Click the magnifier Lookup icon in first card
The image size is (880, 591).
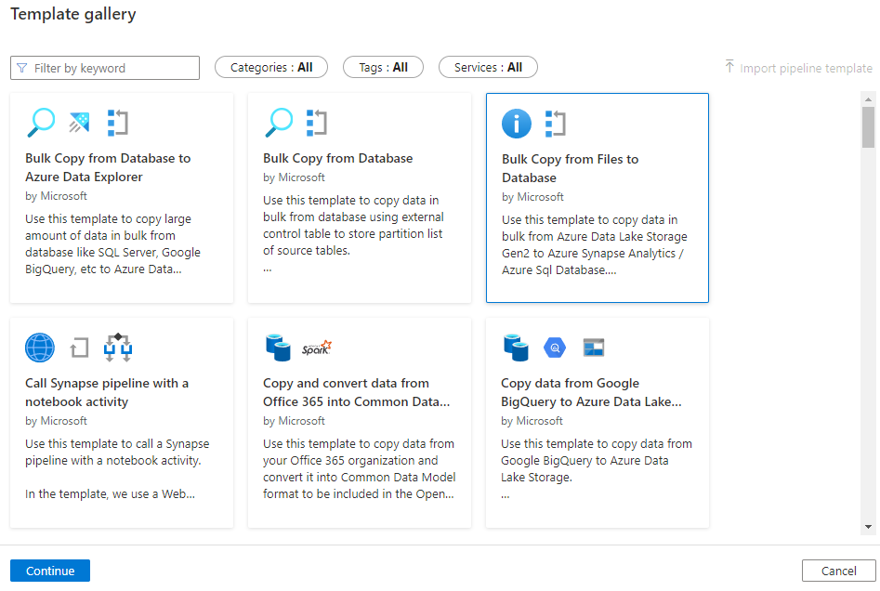tap(40, 122)
